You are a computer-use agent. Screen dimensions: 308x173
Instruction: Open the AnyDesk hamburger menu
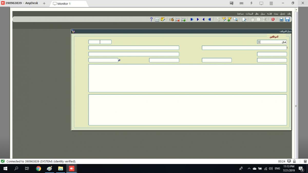[x=271, y=3]
